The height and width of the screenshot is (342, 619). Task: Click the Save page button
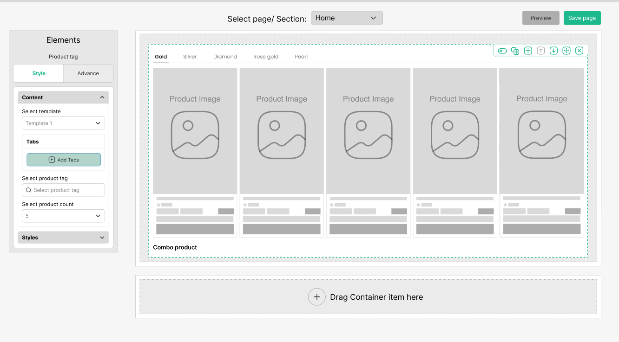pyautogui.click(x=582, y=18)
